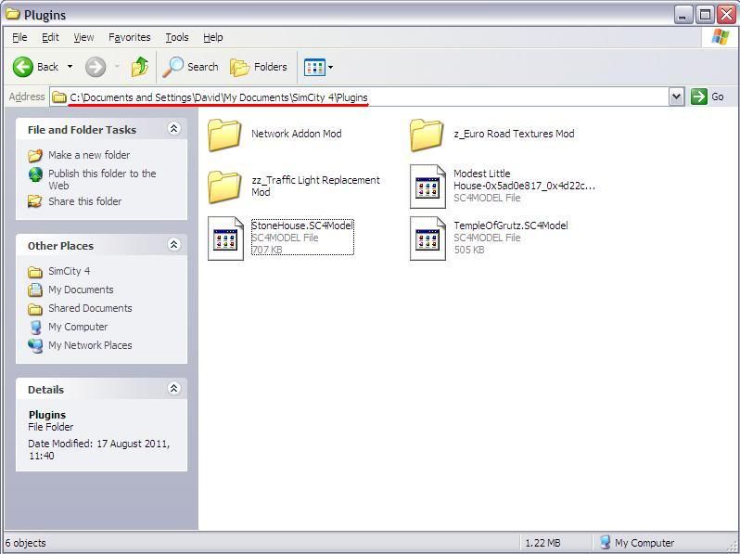Click the My Computer sidebar icon
This screenshot has width=740, height=554.
pos(35,328)
